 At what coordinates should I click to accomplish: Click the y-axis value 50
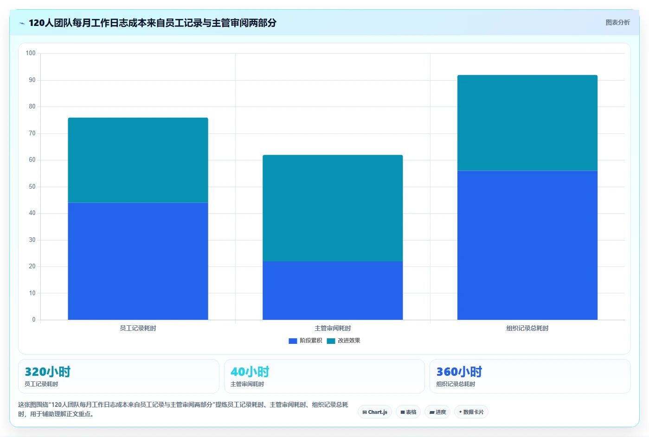tap(32, 187)
